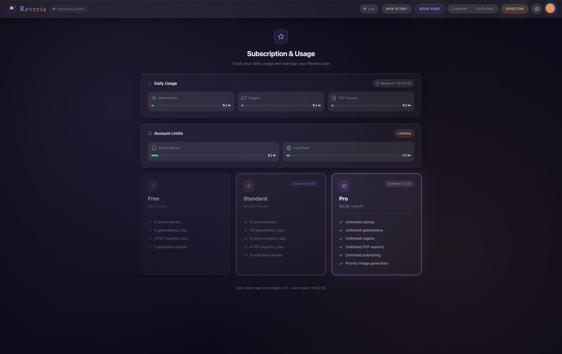Click the Active Stories book icon
The width and height of the screenshot is (562, 354).
pyautogui.click(x=154, y=148)
